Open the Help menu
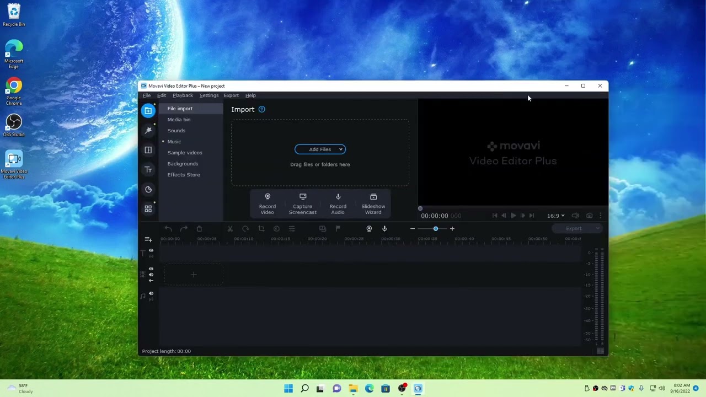The image size is (706, 397). click(x=250, y=95)
